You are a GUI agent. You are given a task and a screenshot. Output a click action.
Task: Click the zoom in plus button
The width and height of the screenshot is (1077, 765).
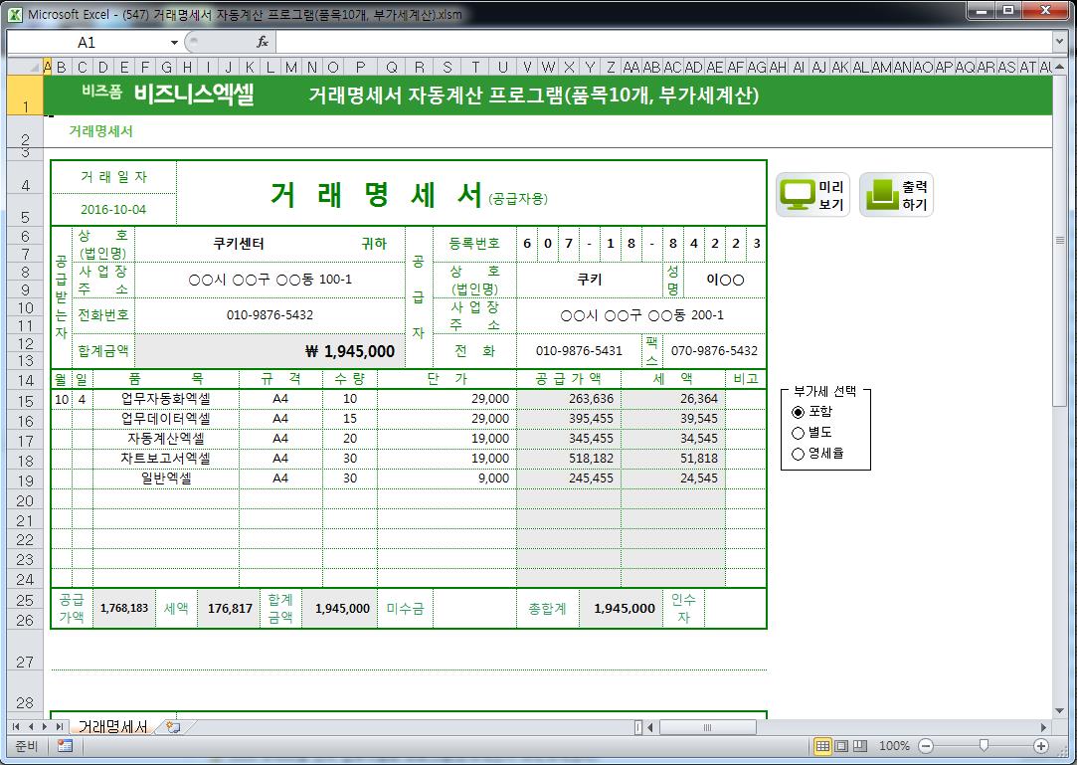(1041, 746)
